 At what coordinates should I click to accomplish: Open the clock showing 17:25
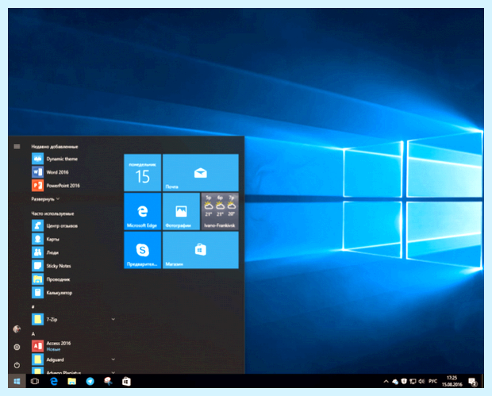[x=452, y=381]
